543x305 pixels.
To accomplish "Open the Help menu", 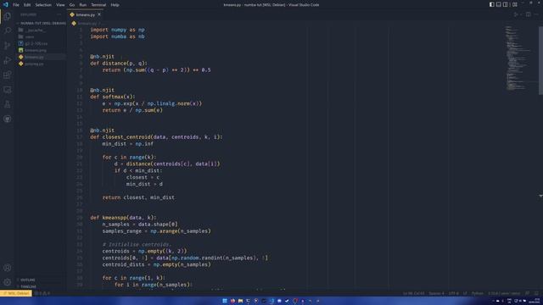I will click(115, 5).
